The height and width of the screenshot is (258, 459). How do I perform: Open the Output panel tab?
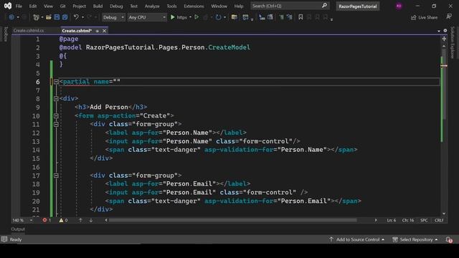point(18,229)
